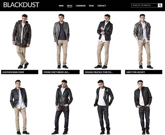Open the LOOKBOOK page

coord(81,6)
